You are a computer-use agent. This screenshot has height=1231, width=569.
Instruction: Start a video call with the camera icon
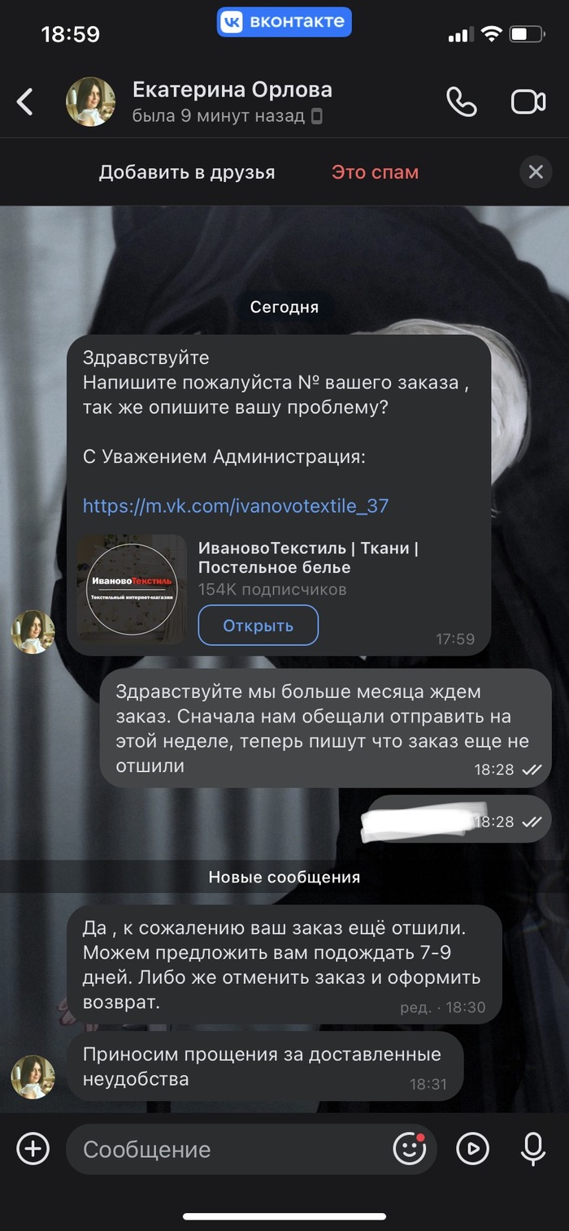pos(528,102)
